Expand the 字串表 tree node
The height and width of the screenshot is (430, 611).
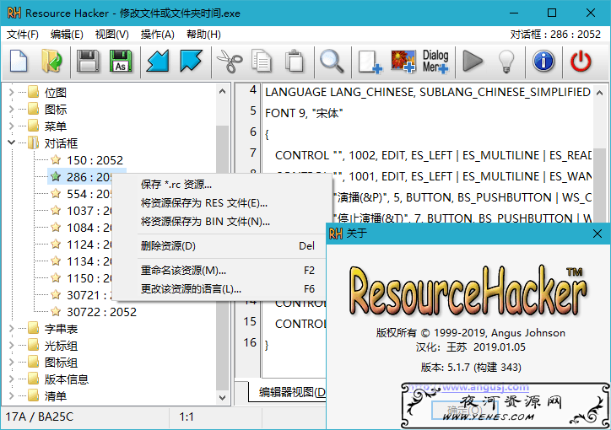coord(11,329)
